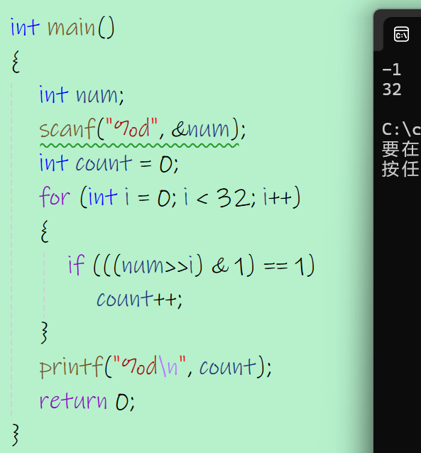Click the '按任' line in console
421x453 pixels.
click(x=401, y=169)
